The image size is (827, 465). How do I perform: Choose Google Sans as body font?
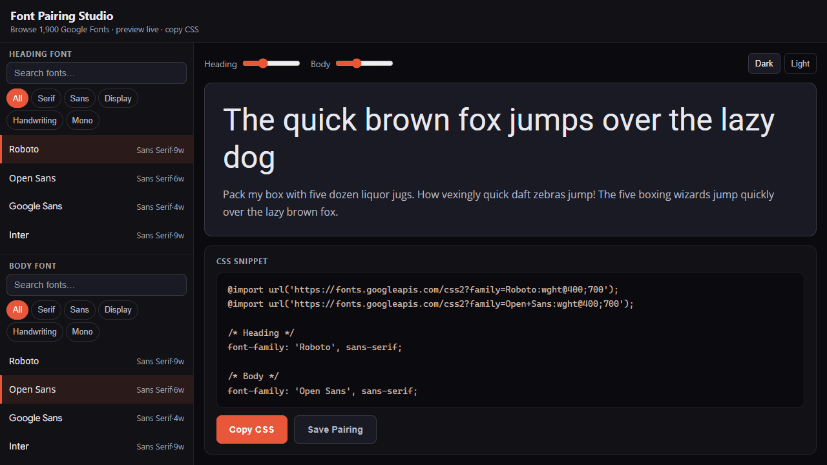(x=97, y=418)
